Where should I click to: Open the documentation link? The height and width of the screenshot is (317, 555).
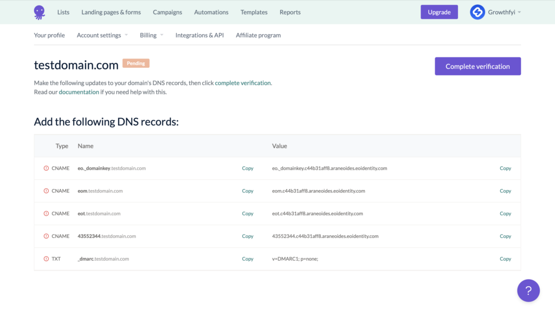(79, 92)
